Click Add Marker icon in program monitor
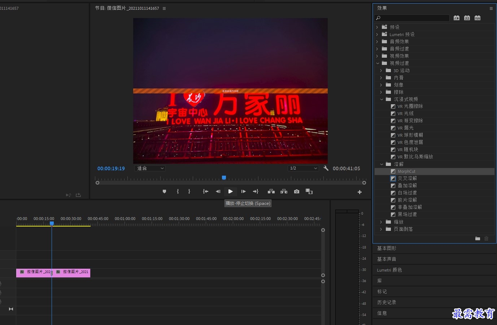Viewport: 497px width, 325px height. pyautogui.click(x=165, y=192)
